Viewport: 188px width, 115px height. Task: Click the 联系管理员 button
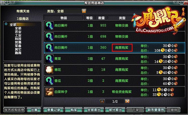click(x=155, y=110)
